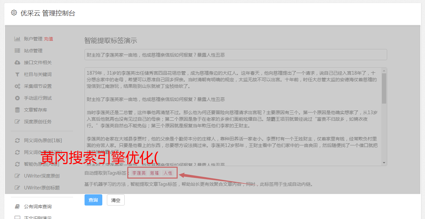Open 同义词伪原创[1版]
The height and width of the screenshot is (219, 425).
point(43,140)
